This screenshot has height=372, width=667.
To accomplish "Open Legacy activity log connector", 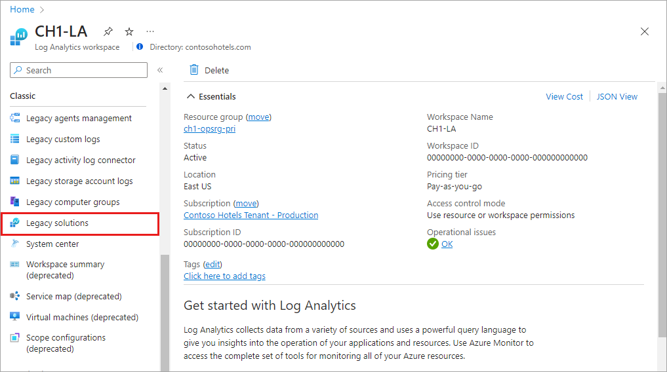I will pos(81,160).
